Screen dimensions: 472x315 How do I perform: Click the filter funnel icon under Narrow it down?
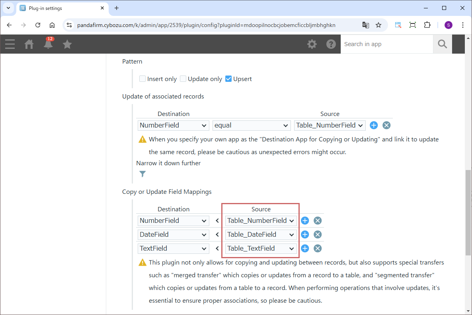142,174
